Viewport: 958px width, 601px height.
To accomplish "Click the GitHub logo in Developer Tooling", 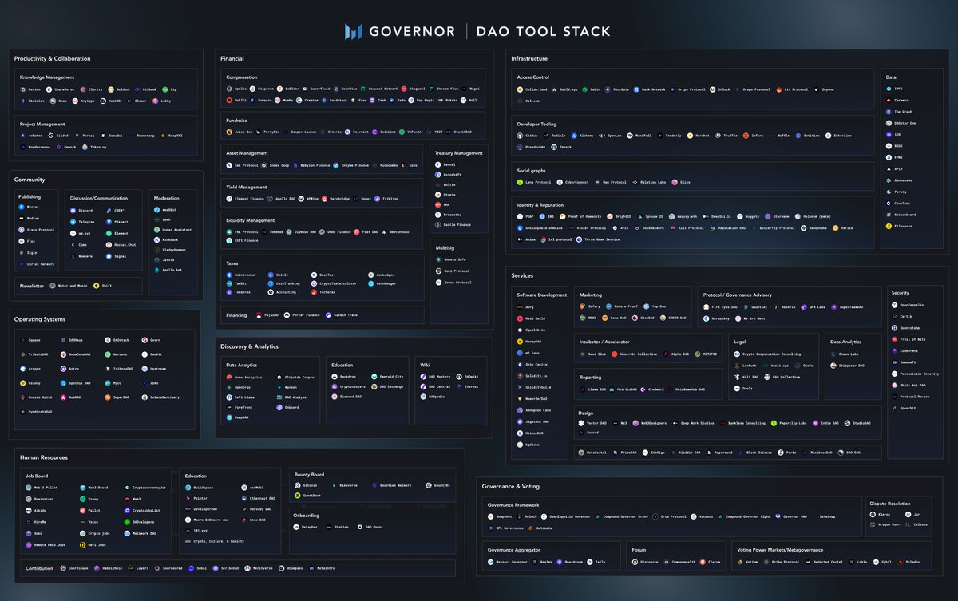I will tap(519, 136).
